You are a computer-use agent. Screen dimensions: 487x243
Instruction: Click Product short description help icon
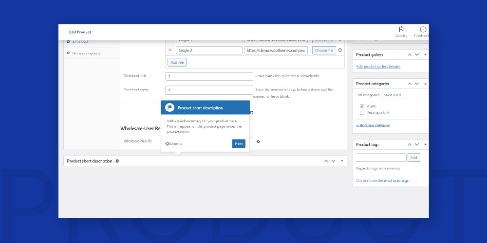pos(117,161)
